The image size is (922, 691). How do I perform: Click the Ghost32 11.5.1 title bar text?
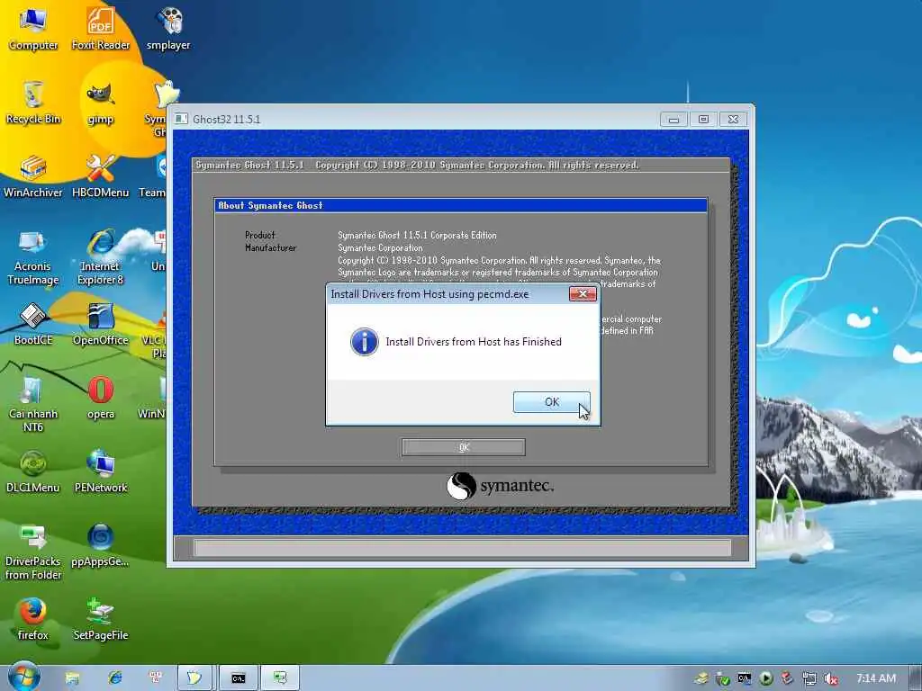click(x=226, y=120)
